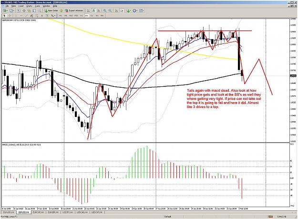The height and width of the screenshot is (219, 298).
Task: Select the MN timeframe button
Action: (102, 16)
